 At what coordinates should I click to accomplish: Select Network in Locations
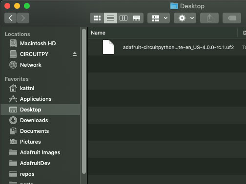41,65
